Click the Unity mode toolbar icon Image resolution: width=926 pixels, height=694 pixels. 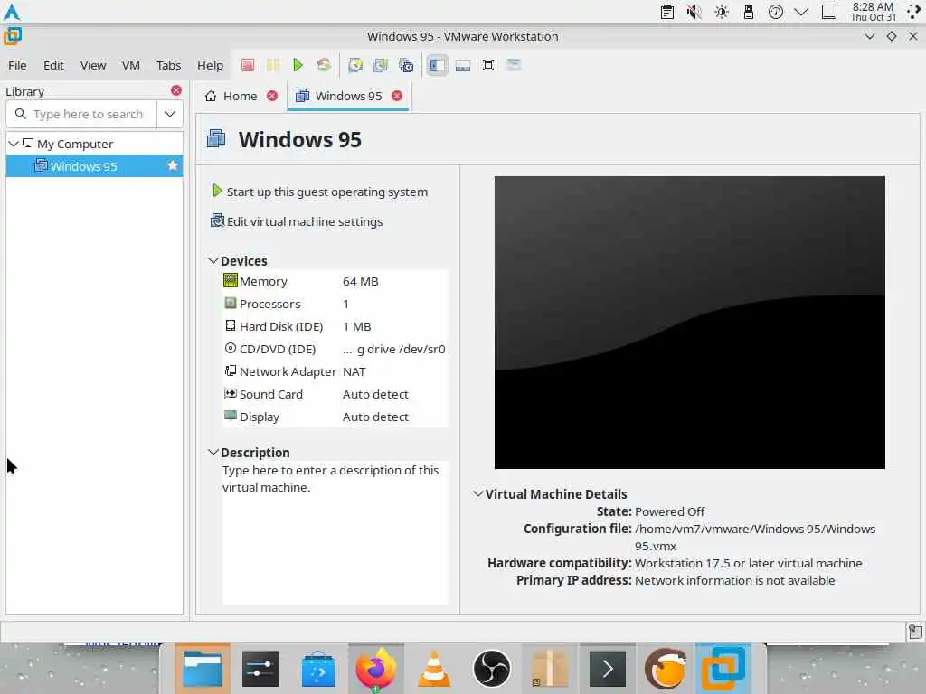click(x=514, y=65)
